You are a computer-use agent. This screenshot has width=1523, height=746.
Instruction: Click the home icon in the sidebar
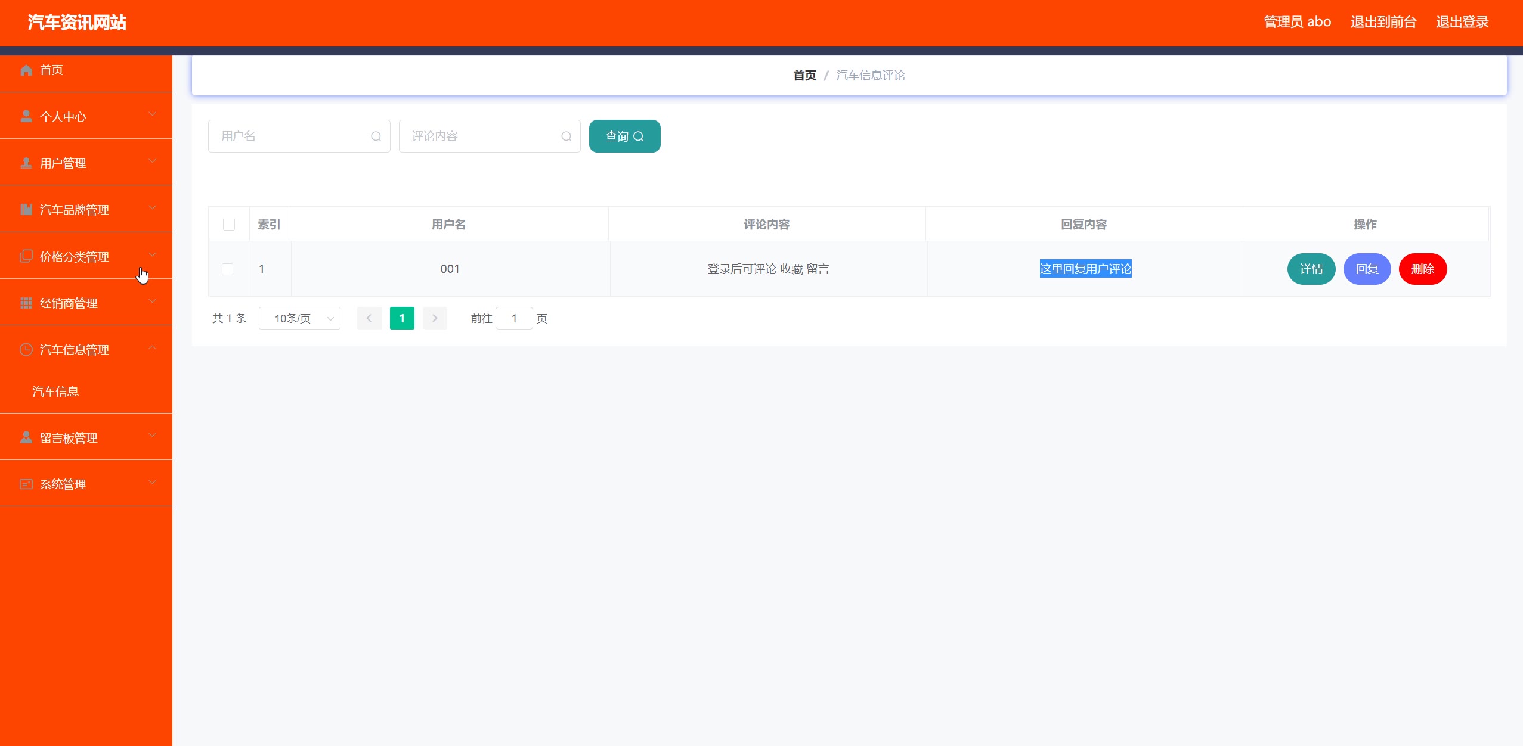26,70
